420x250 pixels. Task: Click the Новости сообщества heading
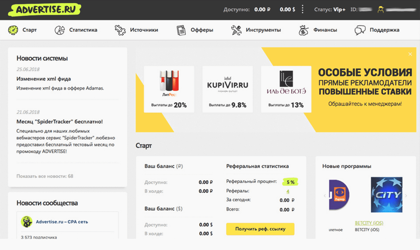pyautogui.click(x=47, y=203)
